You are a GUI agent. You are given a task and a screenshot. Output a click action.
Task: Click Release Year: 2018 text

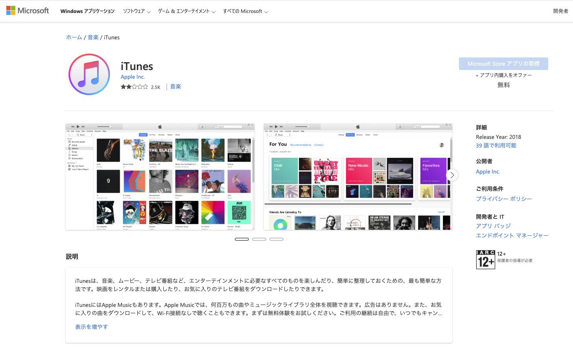pyautogui.click(x=498, y=137)
